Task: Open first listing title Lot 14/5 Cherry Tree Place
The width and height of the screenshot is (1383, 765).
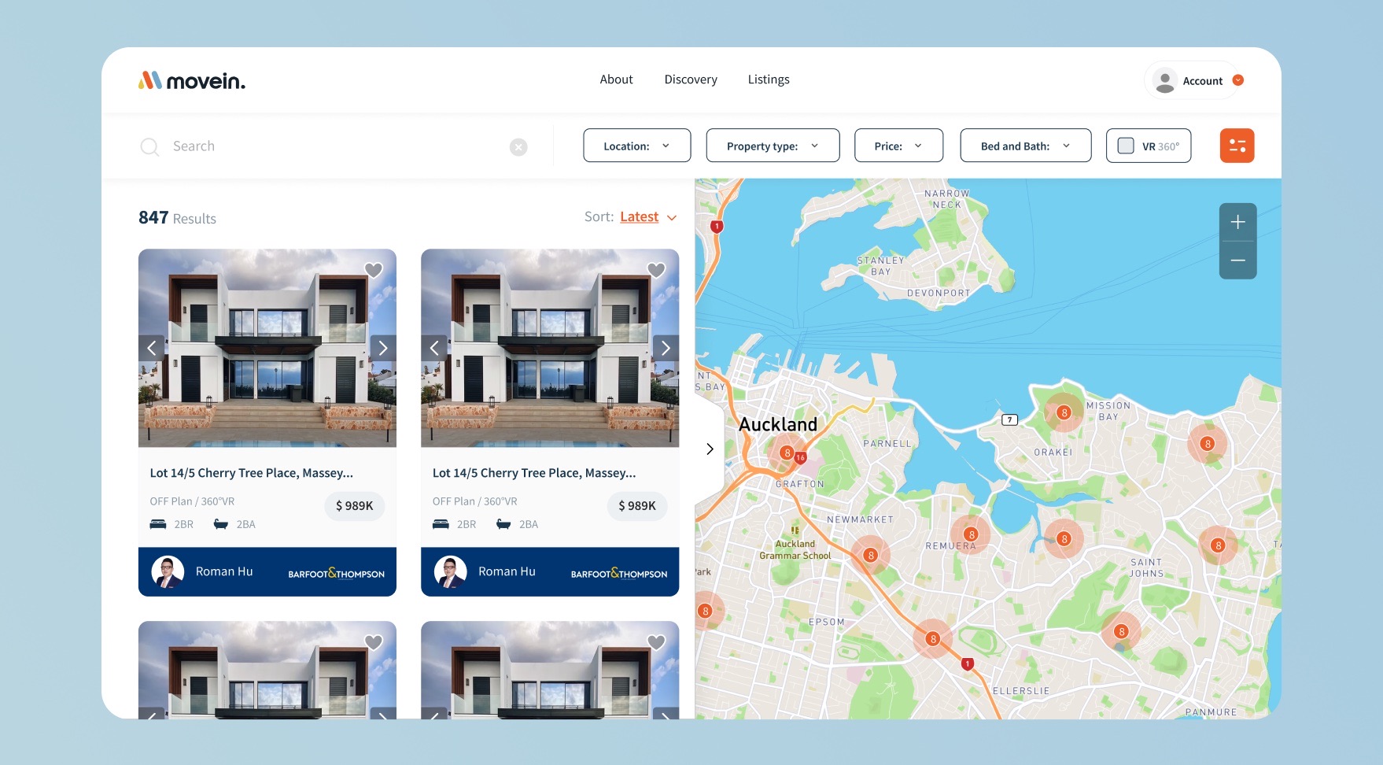Action: pyautogui.click(x=252, y=473)
